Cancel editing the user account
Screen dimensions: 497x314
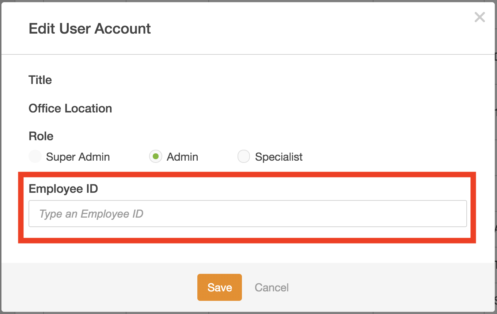(272, 287)
